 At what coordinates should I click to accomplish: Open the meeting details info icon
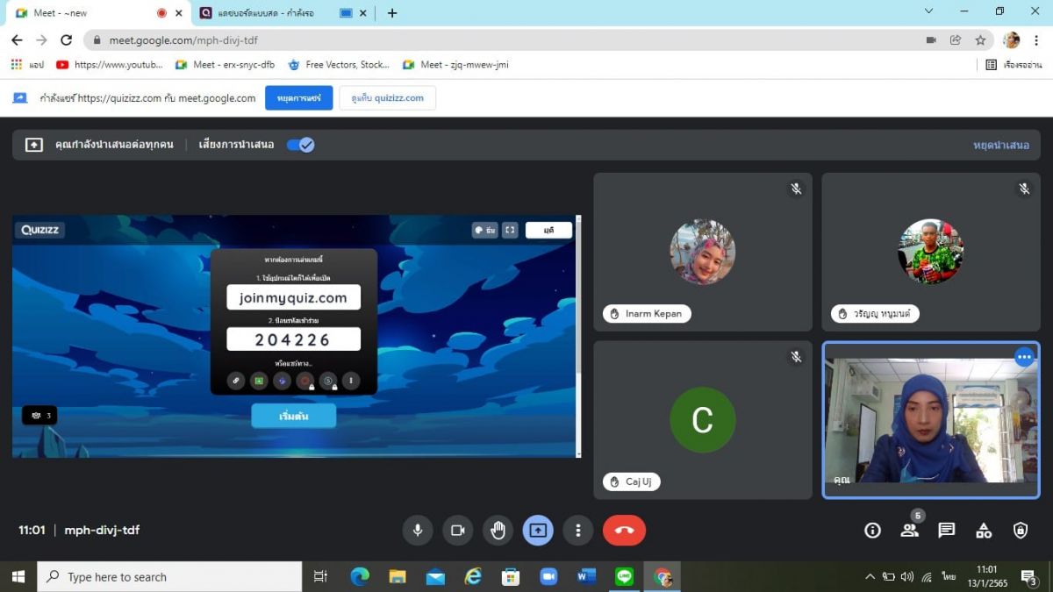coord(872,530)
